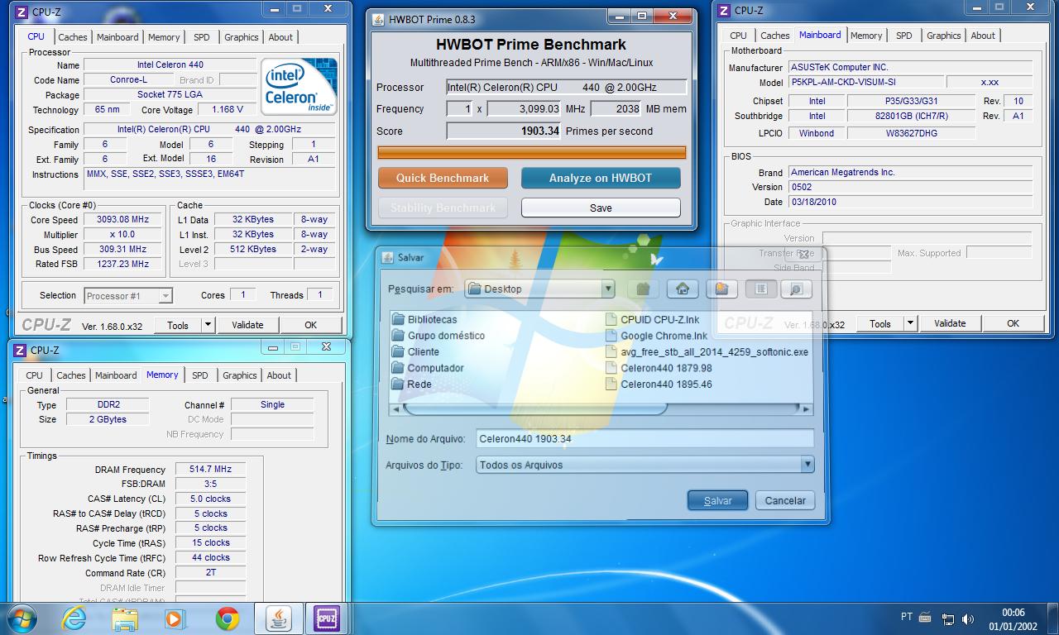Image resolution: width=1059 pixels, height=635 pixels.
Task: Click the horizontal scrollbar thumb in file list
Action: (535, 409)
